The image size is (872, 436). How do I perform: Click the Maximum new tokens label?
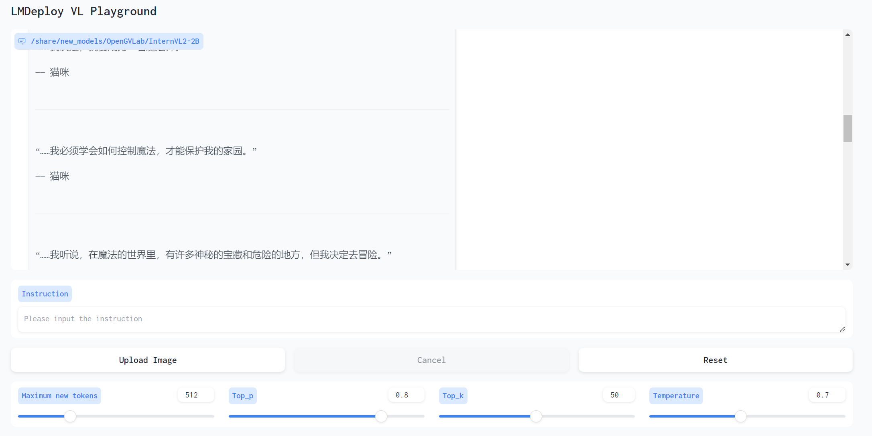[x=59, y=396]
